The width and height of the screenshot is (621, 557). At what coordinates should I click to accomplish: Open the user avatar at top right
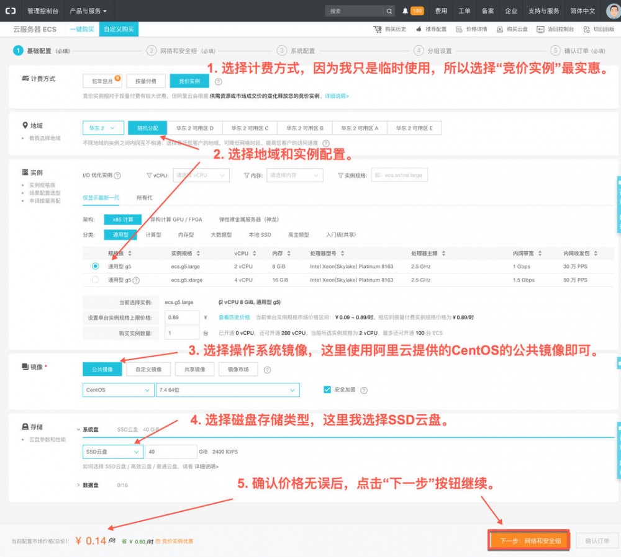[x=612, y=11]
